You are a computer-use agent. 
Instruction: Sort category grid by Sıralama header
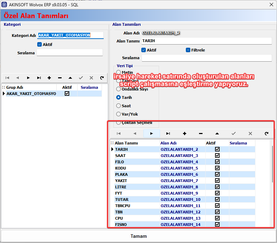pyautogui.click(x=89, y=87)
